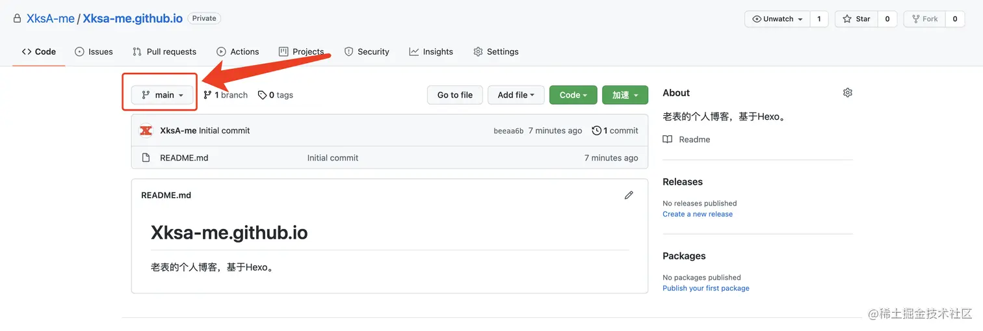Open the green Code dropdown
This screenshot has width=983, height=331.
(x=573, y=95)
